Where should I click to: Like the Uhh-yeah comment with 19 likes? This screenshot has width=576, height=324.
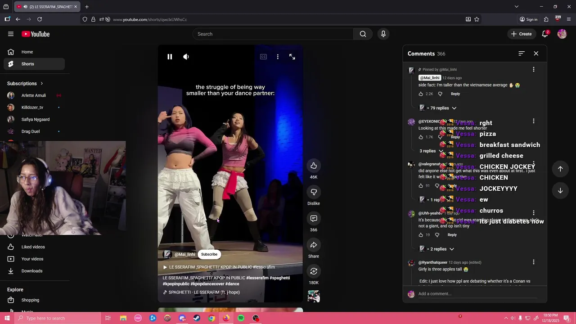coord(421,235)
